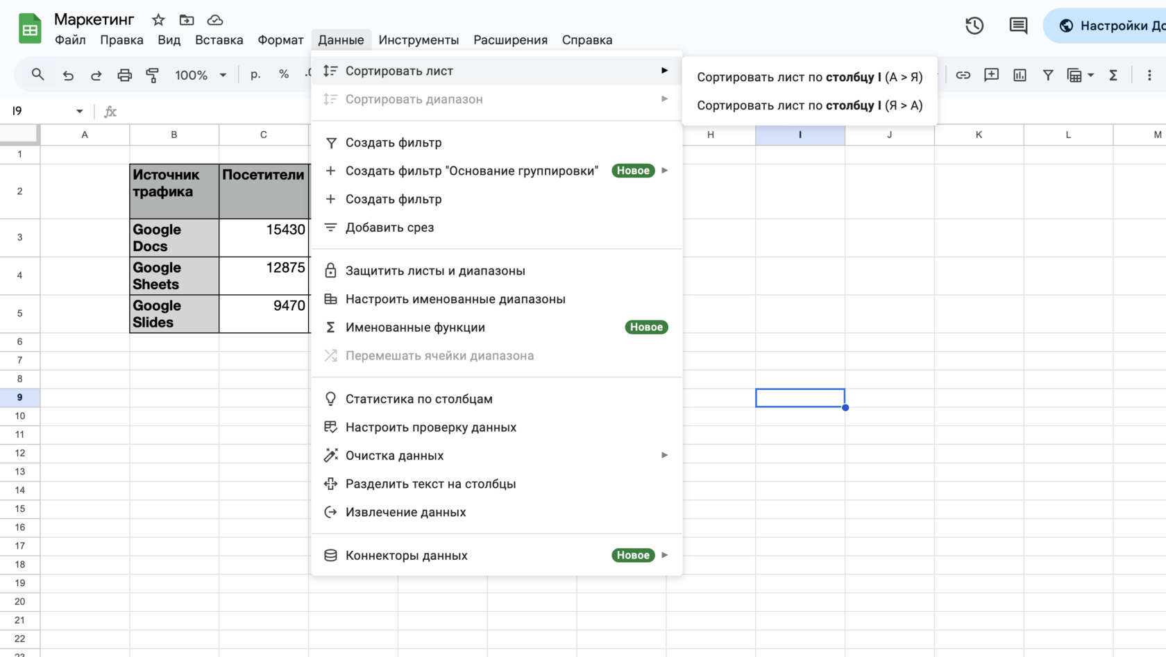Click the insert chart icon
1166x657 pixels.
(1020, 75)
